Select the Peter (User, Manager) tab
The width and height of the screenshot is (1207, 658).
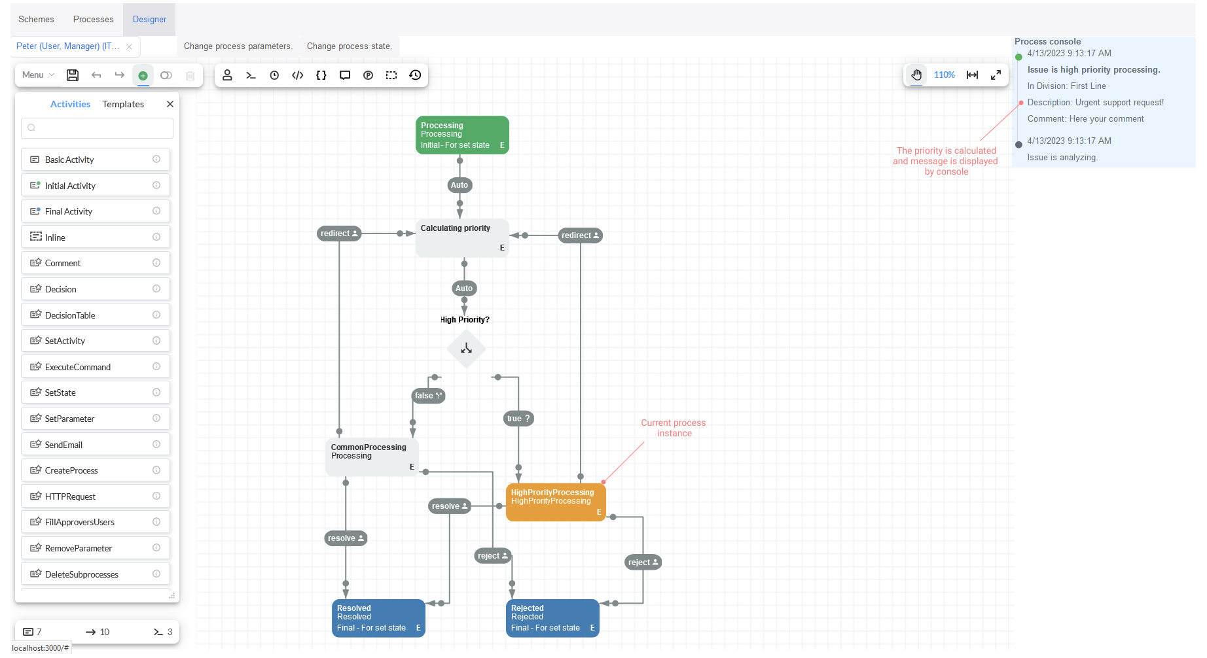click(68, 46)
